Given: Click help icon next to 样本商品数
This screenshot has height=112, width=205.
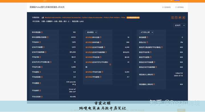Looking at the screenshot, I should tap(42, 32).
